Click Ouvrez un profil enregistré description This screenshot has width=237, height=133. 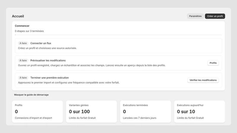tap(92, 65)
